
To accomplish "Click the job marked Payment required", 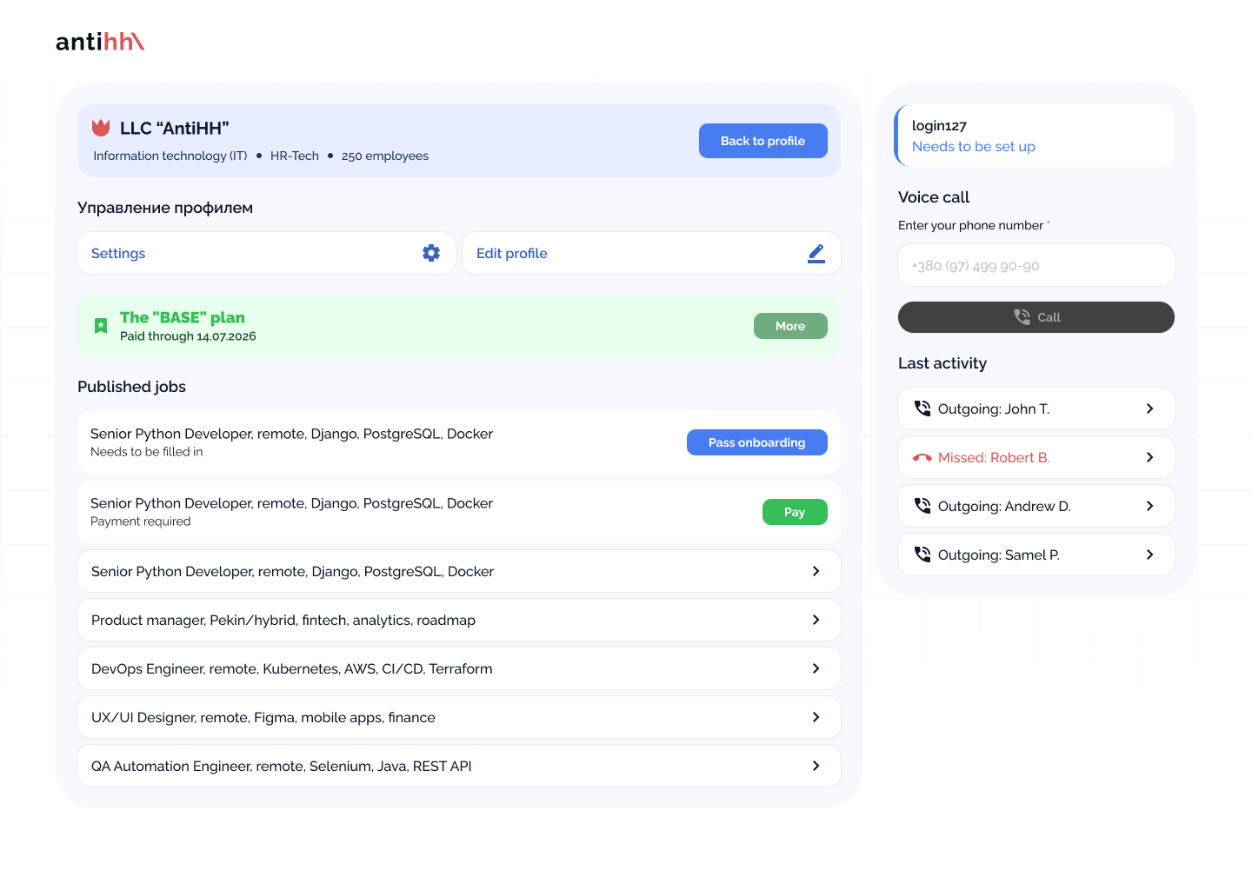I will tap(459, 512).
